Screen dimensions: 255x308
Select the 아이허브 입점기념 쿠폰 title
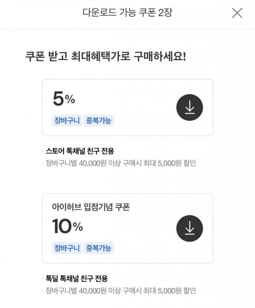[91, 207]
